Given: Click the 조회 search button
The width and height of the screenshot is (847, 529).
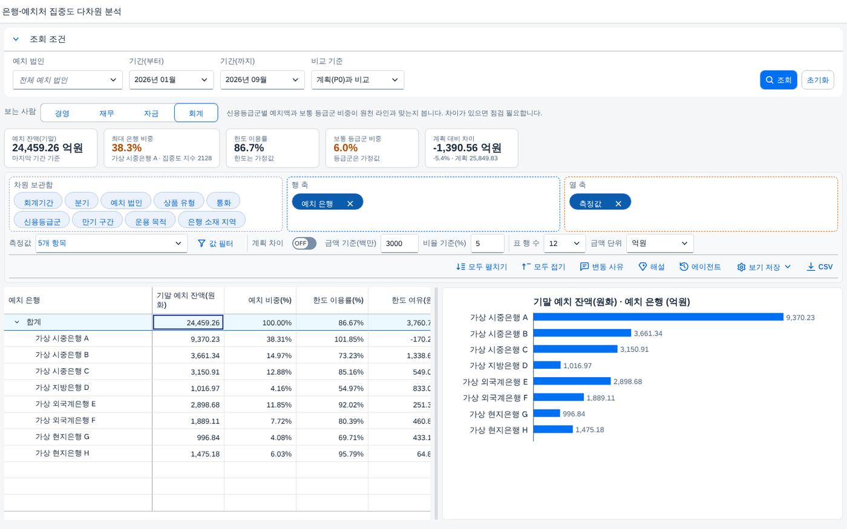Looking at the screenshot, I should [778, 80].
